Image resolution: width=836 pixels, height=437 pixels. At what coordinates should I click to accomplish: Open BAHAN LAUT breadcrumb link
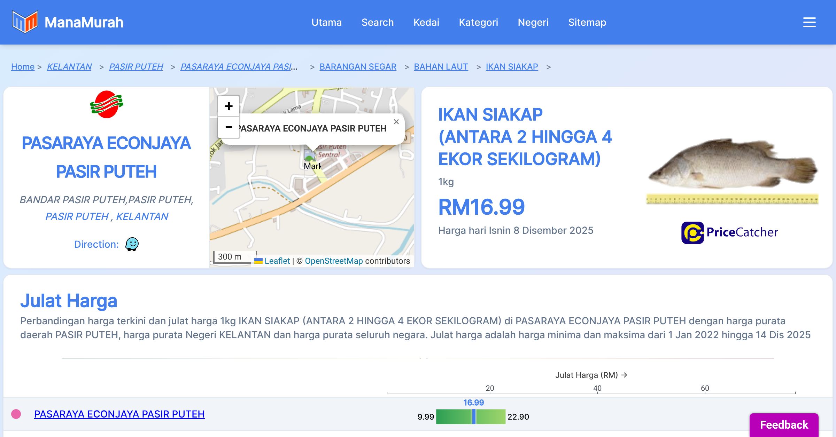(x=441, y=66)
